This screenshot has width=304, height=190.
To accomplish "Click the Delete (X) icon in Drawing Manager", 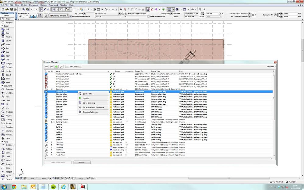I will point(61,66).
